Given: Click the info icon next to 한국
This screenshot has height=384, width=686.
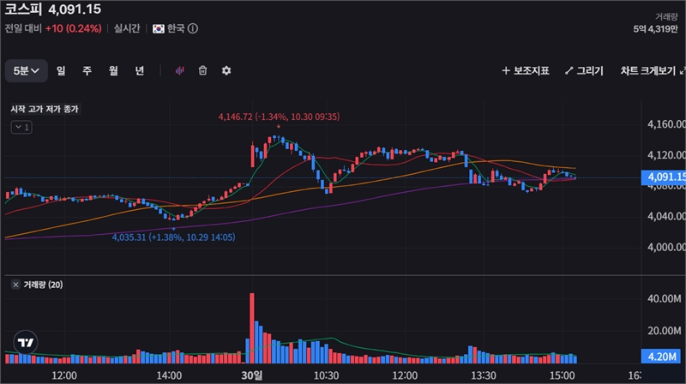Looking at the screenshot, I should coord(193,28).
